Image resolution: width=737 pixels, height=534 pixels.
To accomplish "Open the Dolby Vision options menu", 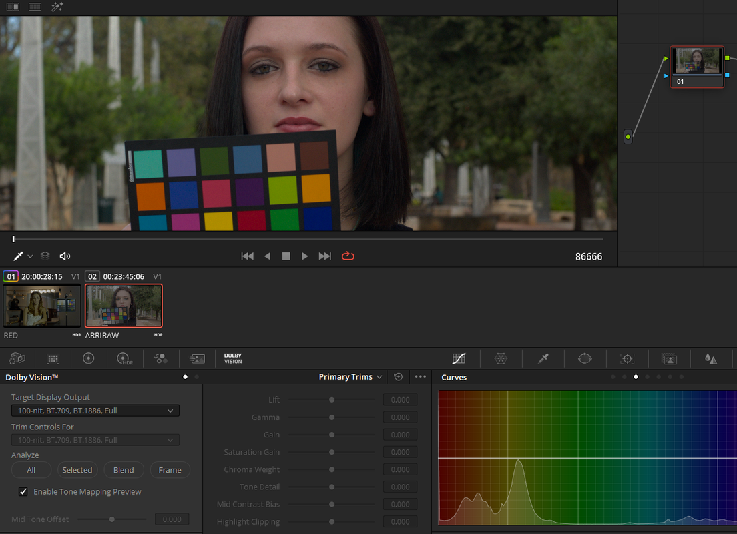I will tap(420, 377).
